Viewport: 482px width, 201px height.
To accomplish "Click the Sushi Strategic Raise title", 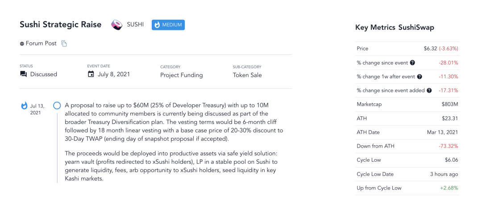I will coord(61,25).
